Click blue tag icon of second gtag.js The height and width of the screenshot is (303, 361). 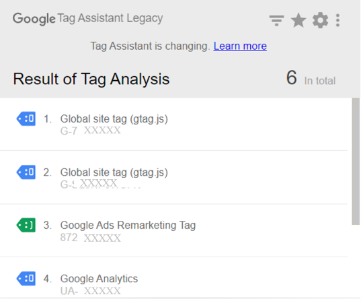26,172
